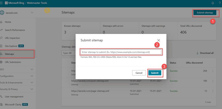
Task: Open more options for post-sitemap.xml row
Action: (x=213, y=81)
